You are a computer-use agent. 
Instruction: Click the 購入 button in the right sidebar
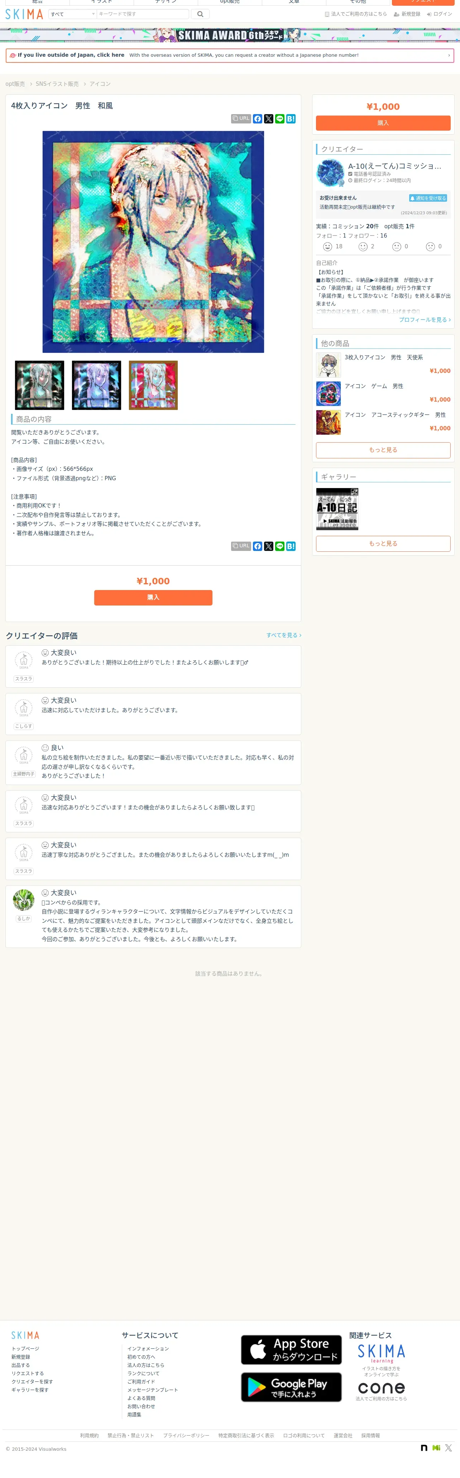click(383, 123)
